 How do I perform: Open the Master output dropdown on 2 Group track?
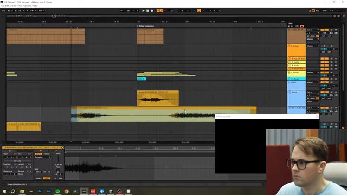313,45
